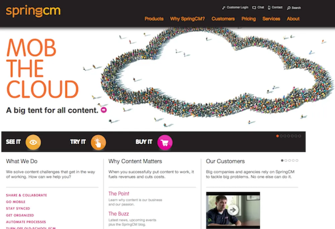
Task: Click the Contact phone icon
Action: [x=269, y=8]
